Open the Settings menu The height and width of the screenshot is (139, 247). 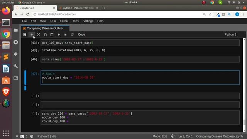tap(88, 21)
